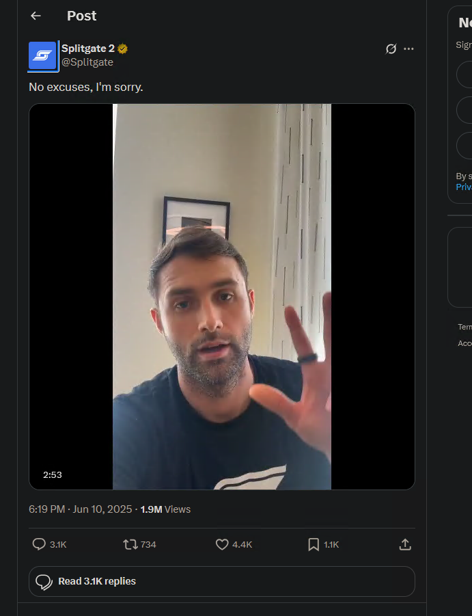Click the 2:53 video duration label
Viewport: 472px width, 616px height.
click(x=52, y=474)
